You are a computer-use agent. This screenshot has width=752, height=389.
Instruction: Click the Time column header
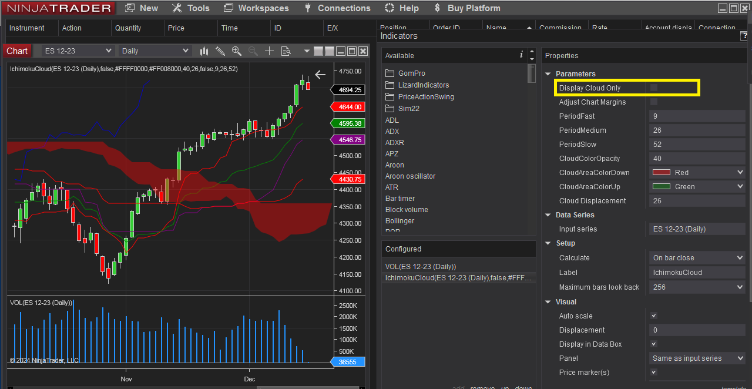tap(243, 28)
